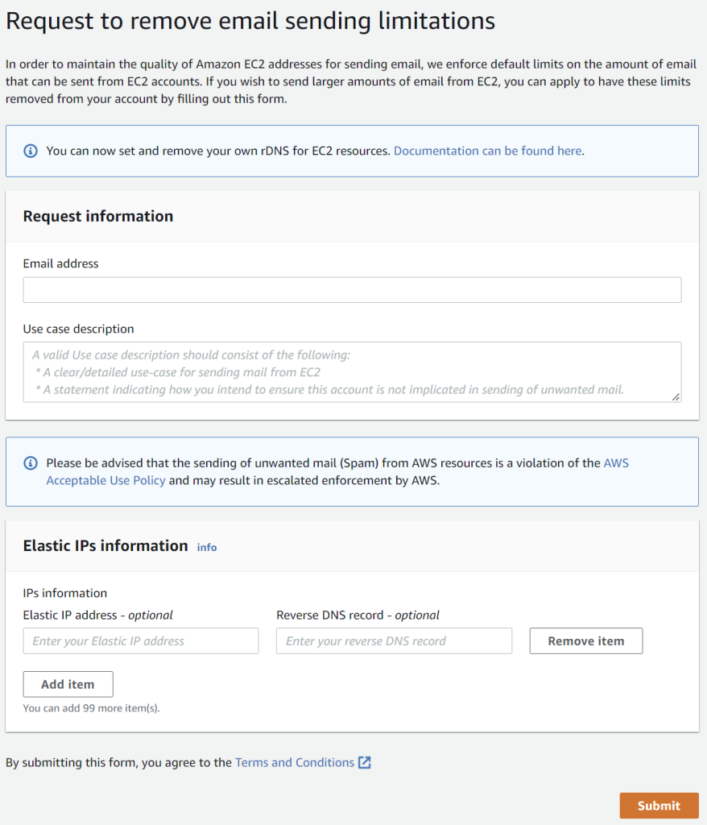The image size is (707, 825).
Task: Click the Add item button
Action: coord(68,684)
